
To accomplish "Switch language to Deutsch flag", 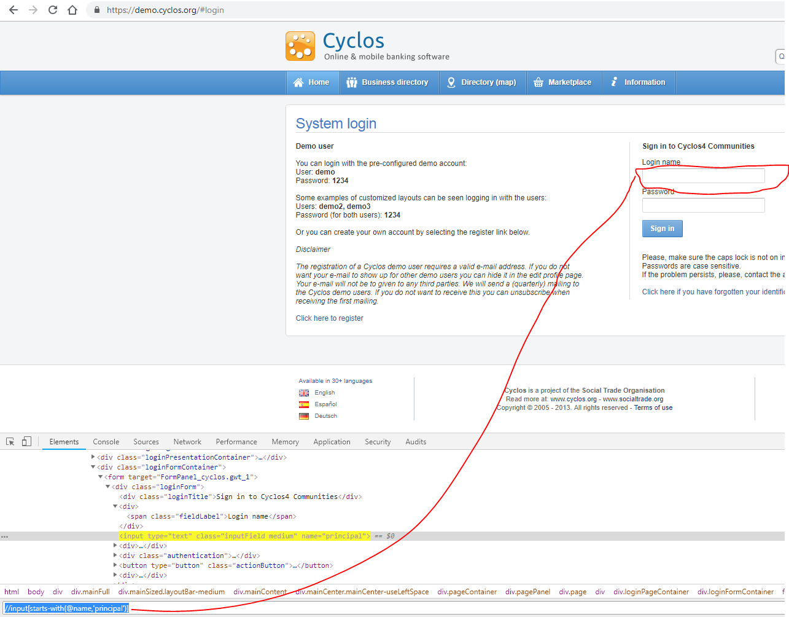I will point(304,416).
